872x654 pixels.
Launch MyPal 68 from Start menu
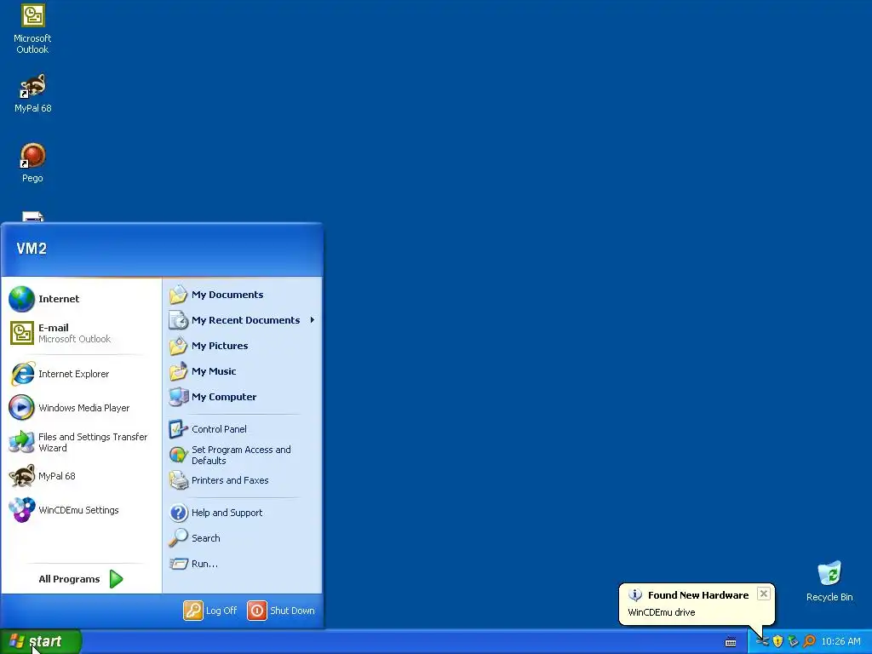pos(81,476)
